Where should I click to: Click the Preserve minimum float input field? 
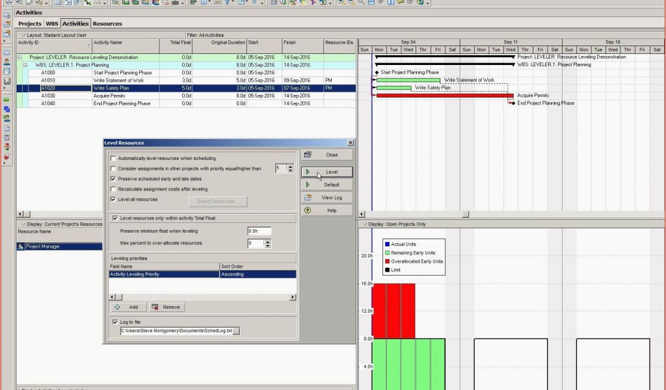tap(259, 231)
